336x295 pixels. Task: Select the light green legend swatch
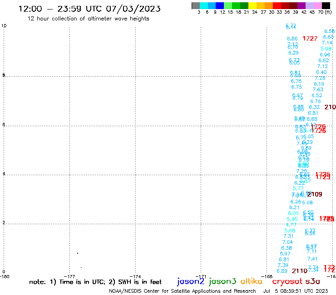tap(228, 5)
